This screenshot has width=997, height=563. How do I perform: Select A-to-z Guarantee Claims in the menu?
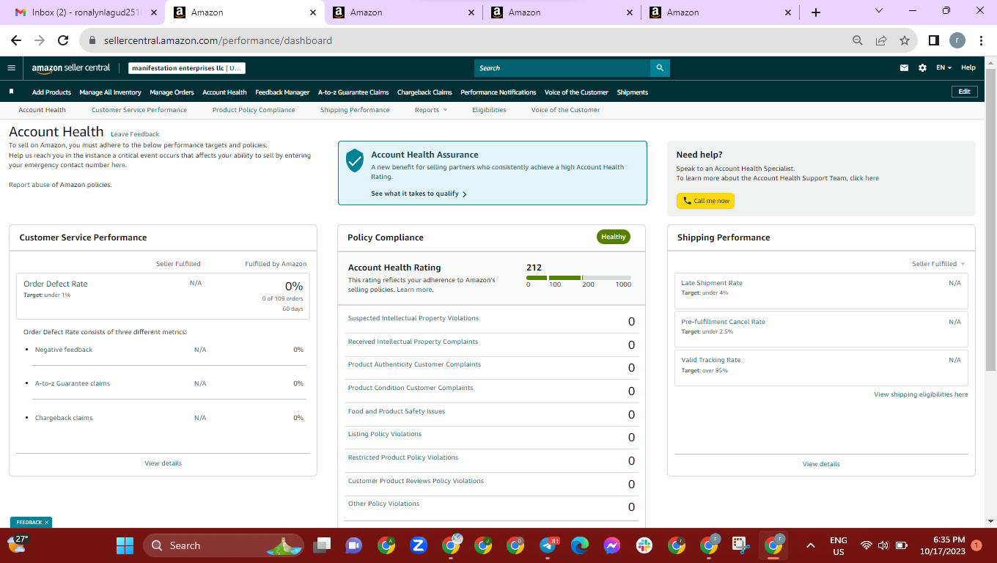[x=353, y=92]
